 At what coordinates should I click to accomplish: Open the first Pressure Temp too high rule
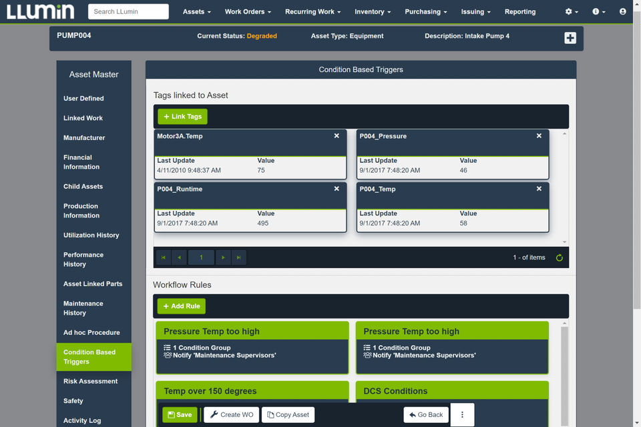click(252, 348)
